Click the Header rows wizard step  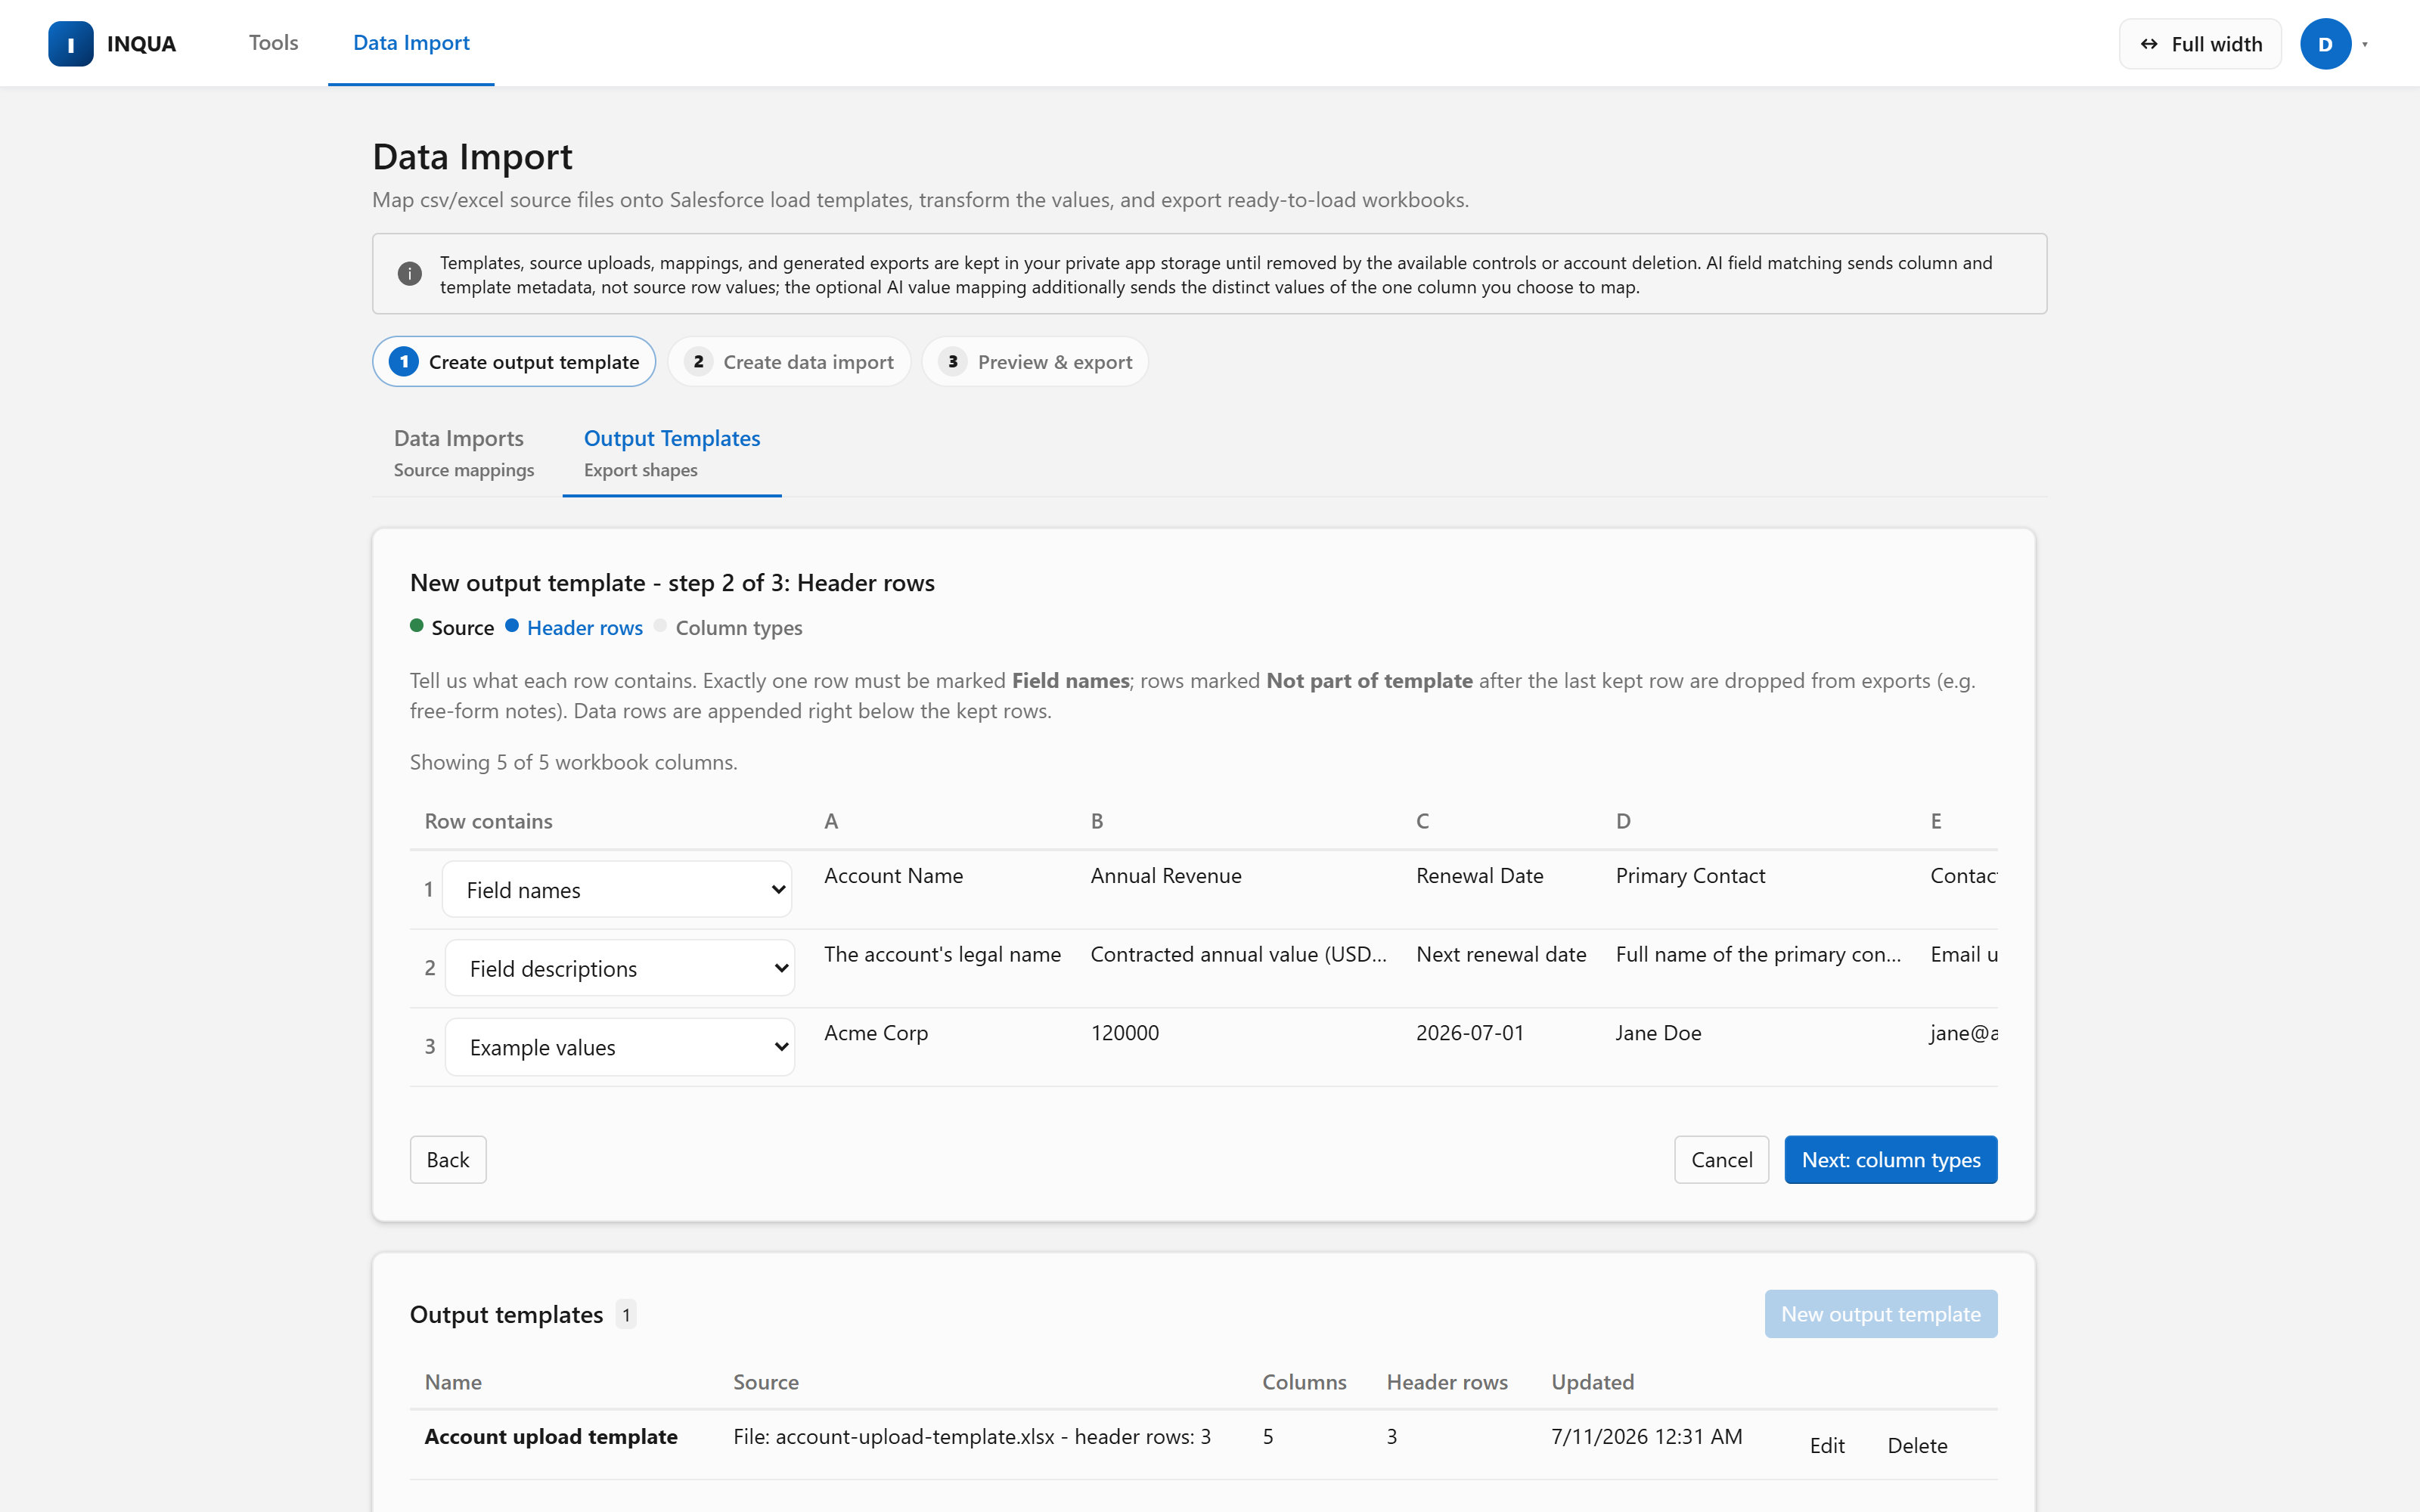click(574, 627)
